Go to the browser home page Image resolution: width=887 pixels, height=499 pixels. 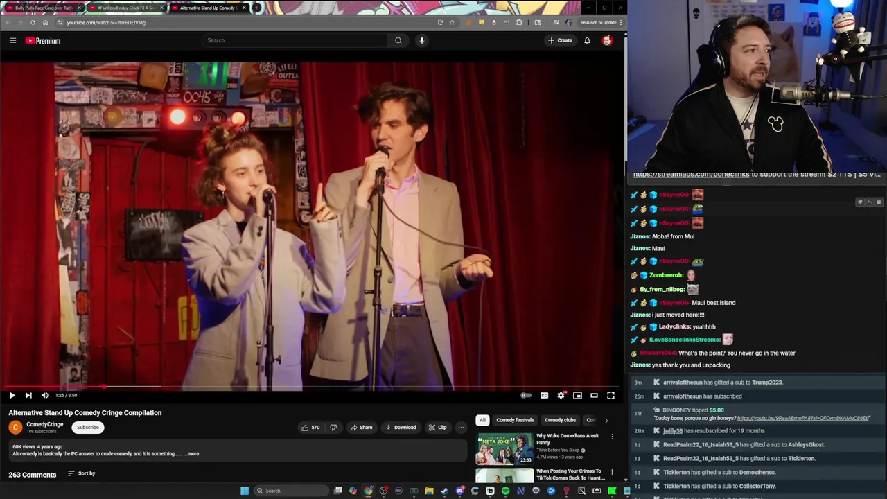click(45, 22)
